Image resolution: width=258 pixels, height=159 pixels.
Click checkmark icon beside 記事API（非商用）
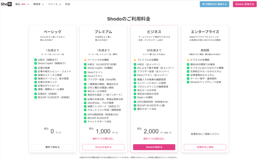pyautogui.click(x=36, y=94)
